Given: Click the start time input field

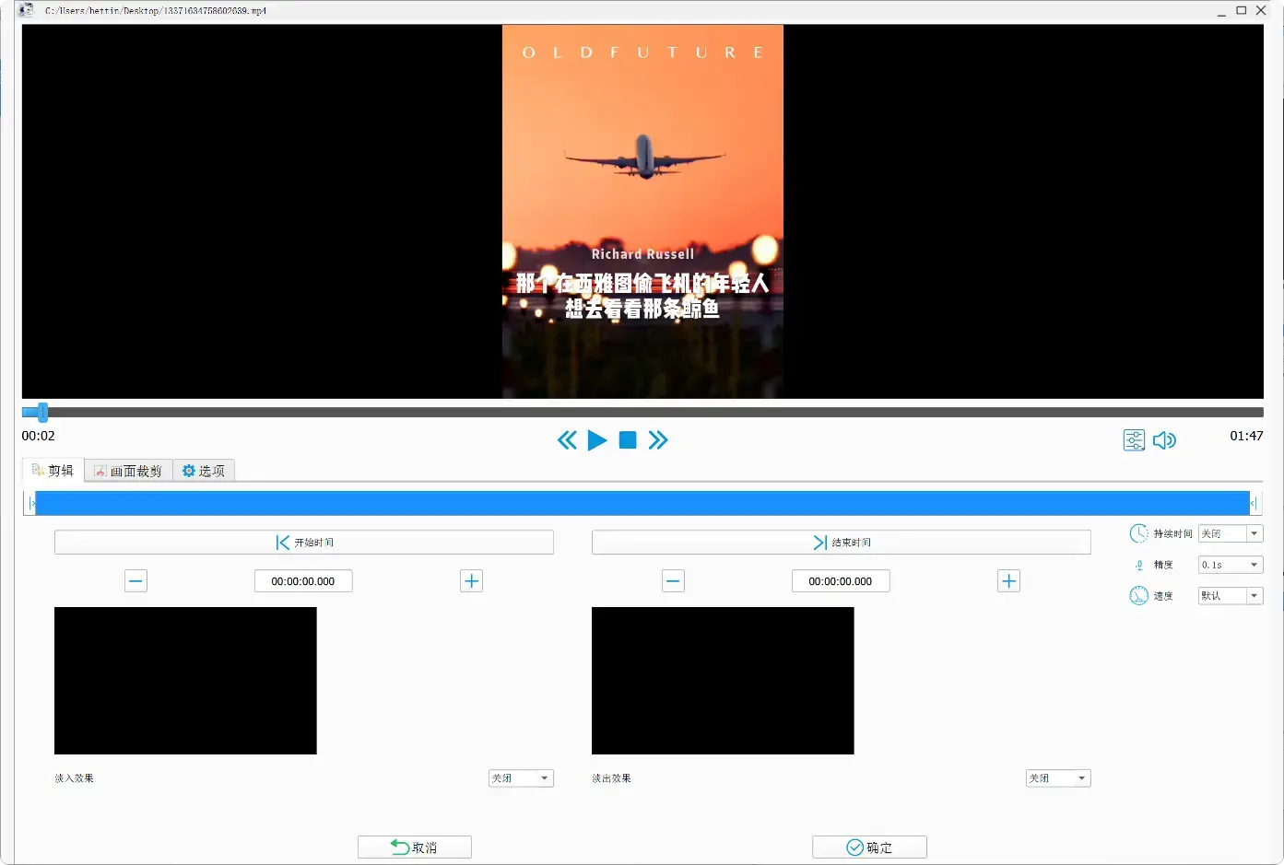Looking at the screenshot, I should [x=303, y=581].
